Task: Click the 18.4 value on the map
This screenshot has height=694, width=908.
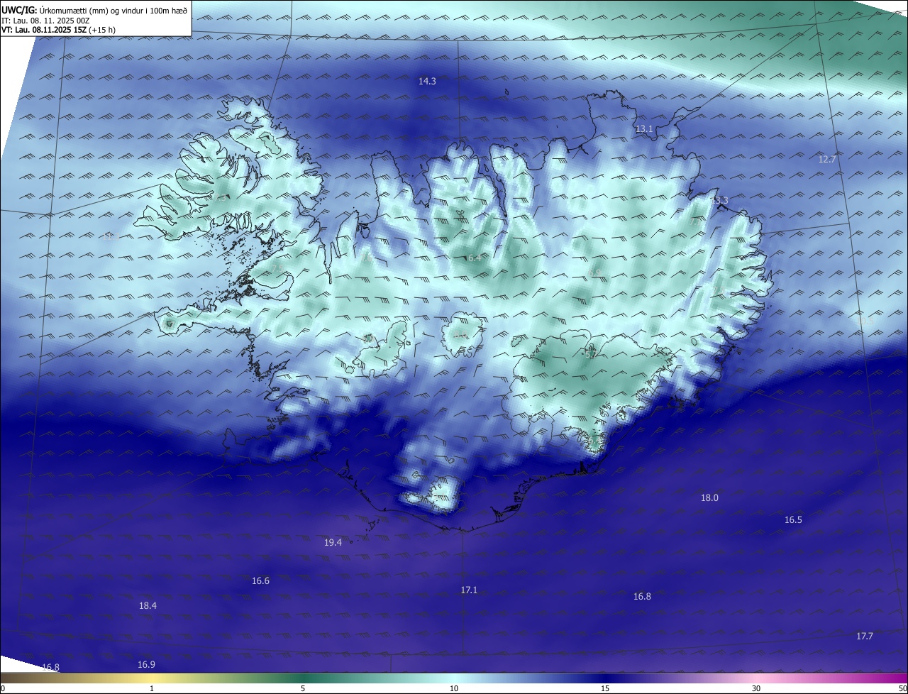Action: [x=148, y=606]
